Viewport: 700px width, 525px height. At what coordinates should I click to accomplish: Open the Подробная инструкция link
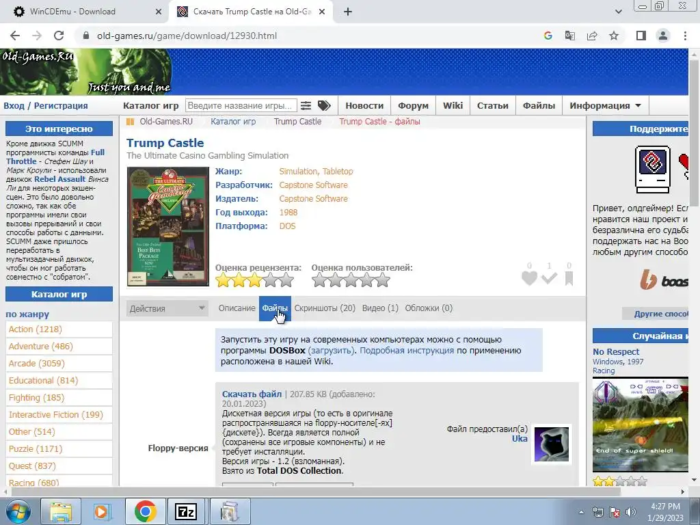tap(406, 351)
